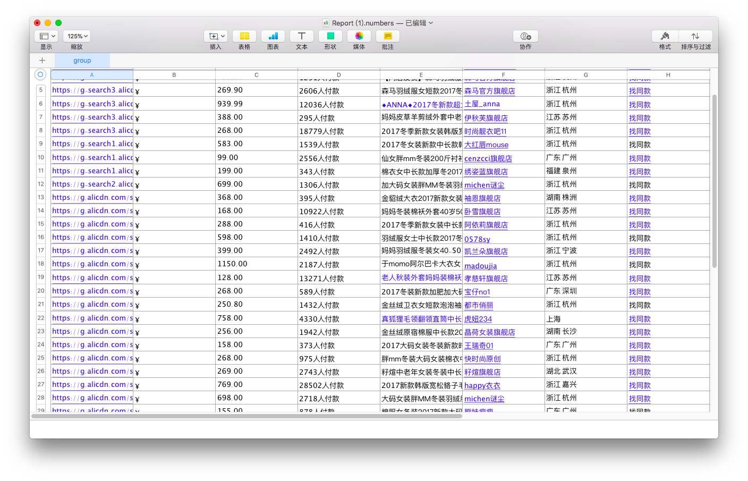Screen dimensions: 748x481
Task: Select column C header
Action: point(257,75)
